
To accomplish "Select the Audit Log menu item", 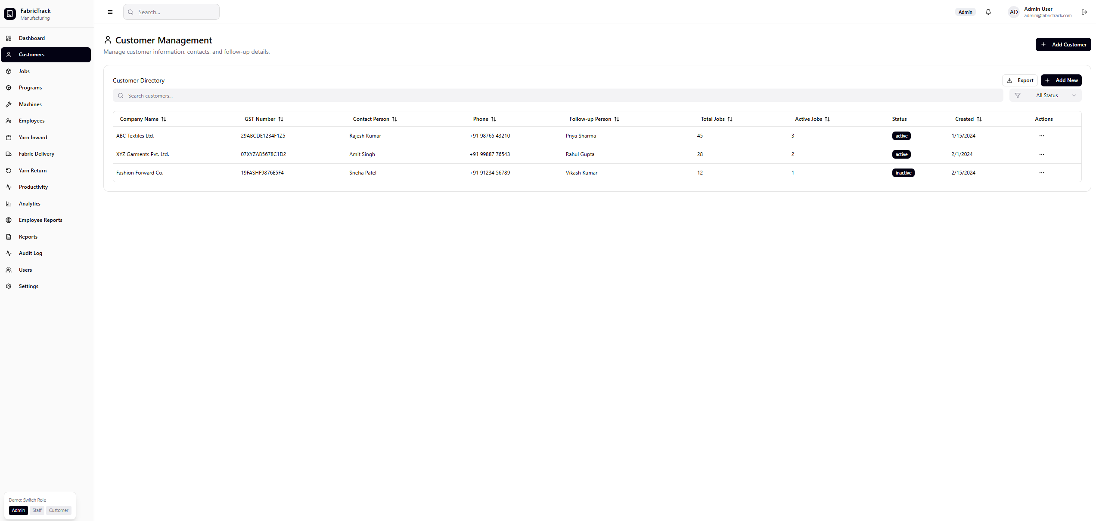I will pyautogui.click(x=29, y=253).
